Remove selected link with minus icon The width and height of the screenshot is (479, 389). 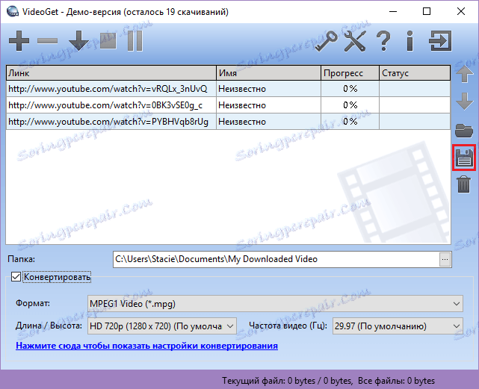click(x=47, y=40)
